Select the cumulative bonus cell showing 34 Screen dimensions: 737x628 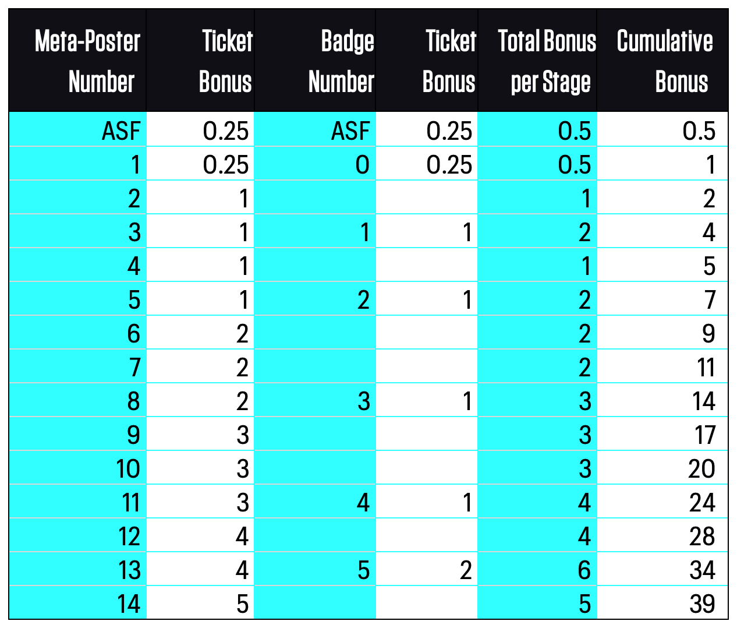[662, 569]
